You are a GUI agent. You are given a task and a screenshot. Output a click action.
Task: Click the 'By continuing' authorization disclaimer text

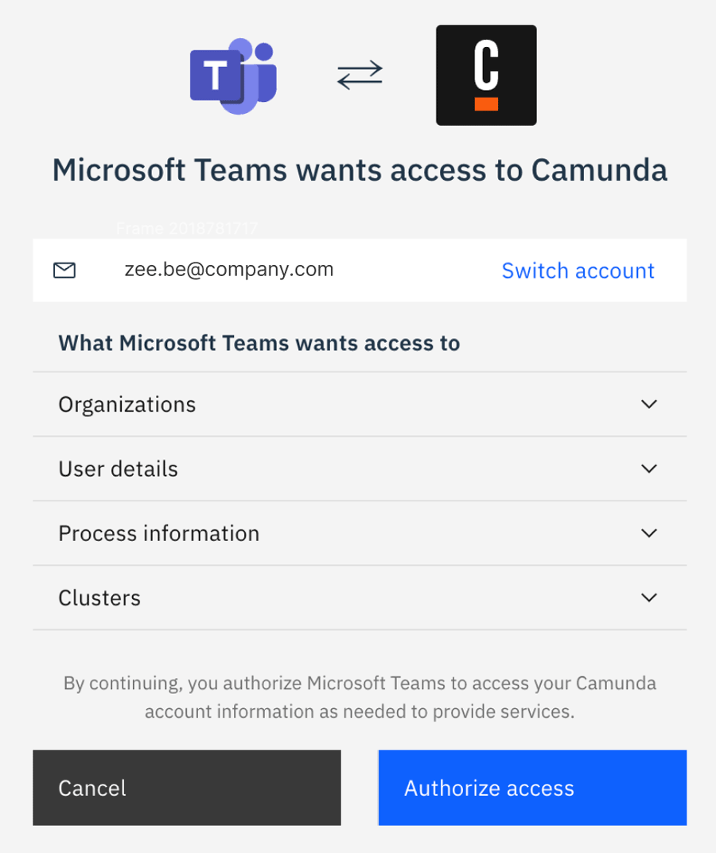coord(360,697)
